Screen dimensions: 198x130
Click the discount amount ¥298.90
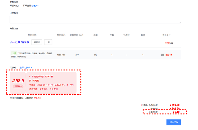tap(175, 109)
